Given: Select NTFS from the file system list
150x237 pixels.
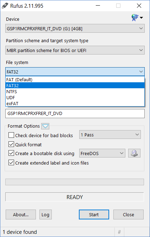Looking at the screenshot, I should coord(75,91).
